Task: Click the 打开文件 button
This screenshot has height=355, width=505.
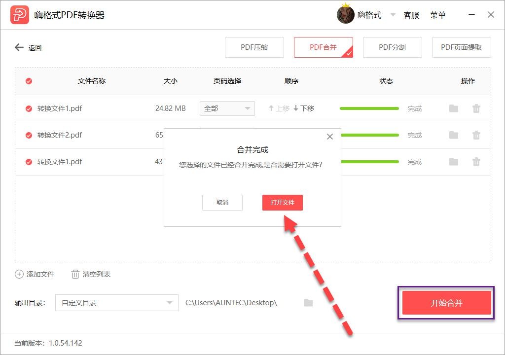Action: [283, 203]
